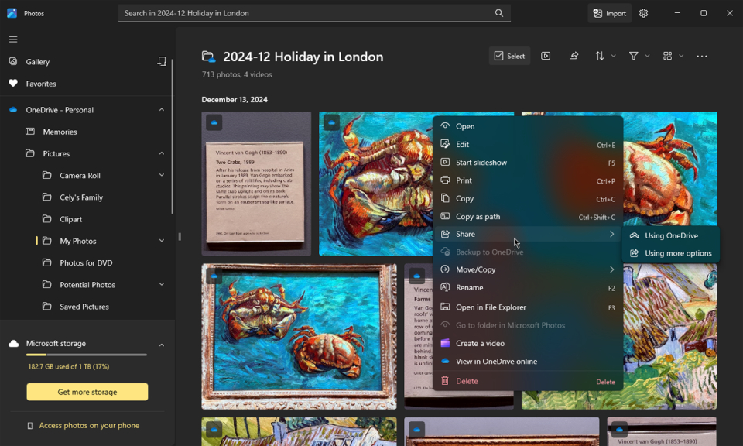Toggle the Select checkbox button

pyautogui.click(x=509, y=56)
